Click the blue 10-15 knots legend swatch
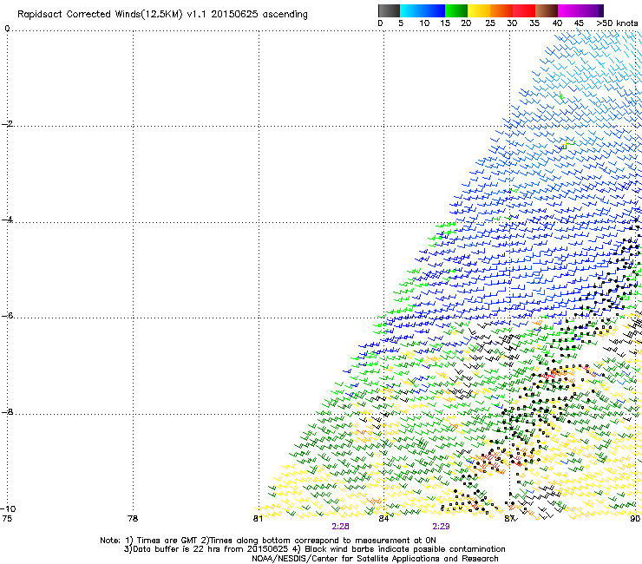Viewport: 642px width, 564px height. [x=434, y=10]
